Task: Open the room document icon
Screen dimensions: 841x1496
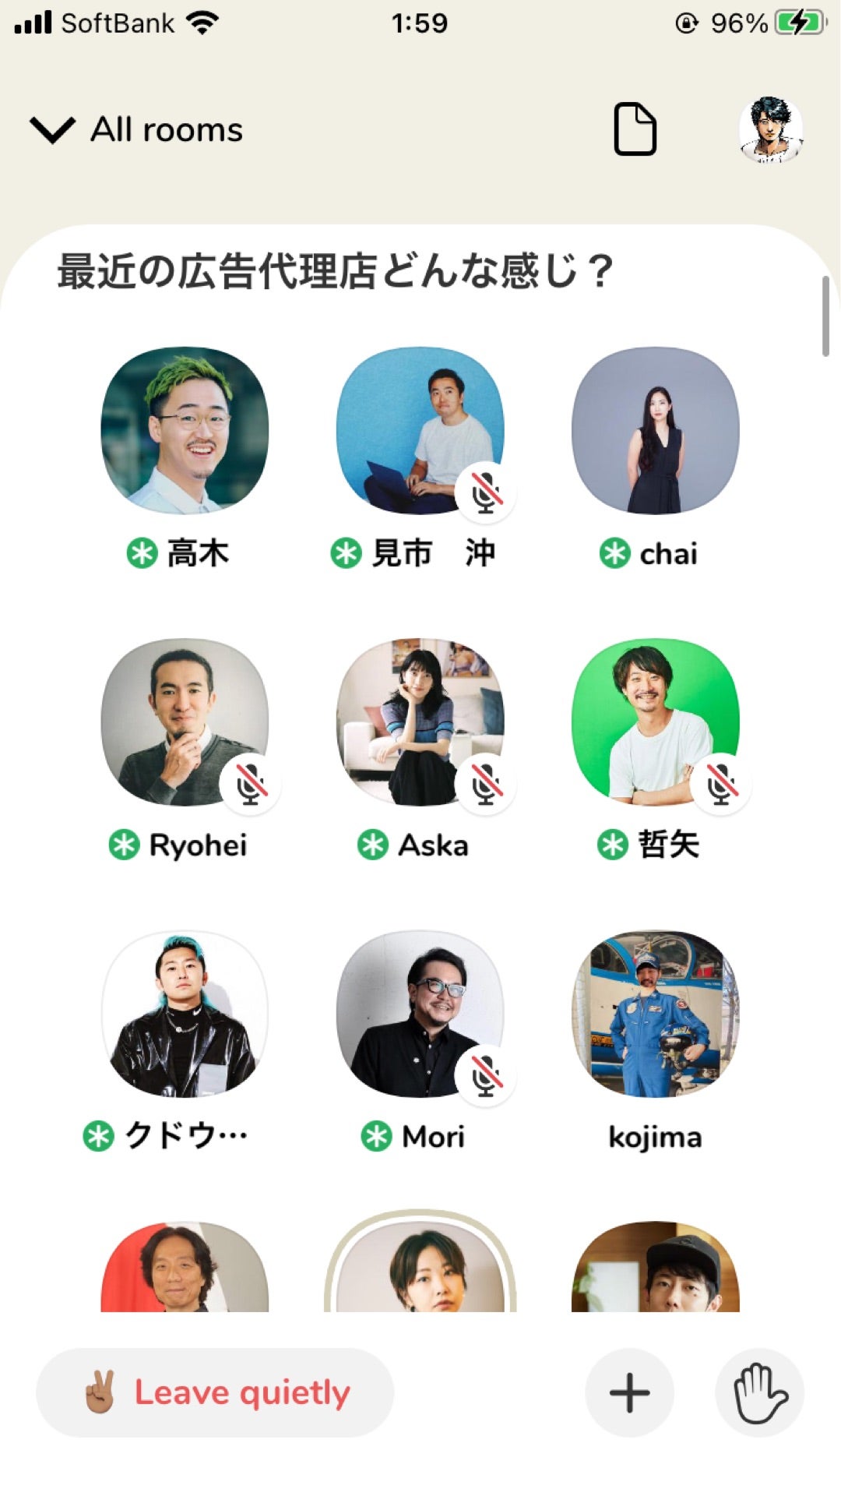Action: click(635, 129)
